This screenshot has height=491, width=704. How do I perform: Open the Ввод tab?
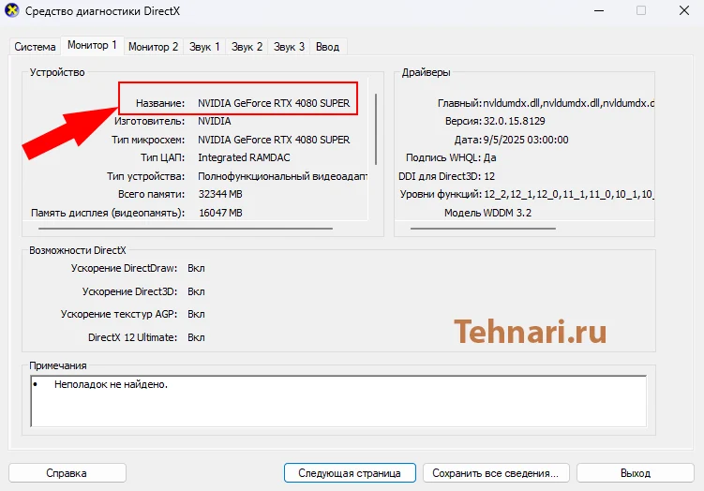[x=327, y=47]
